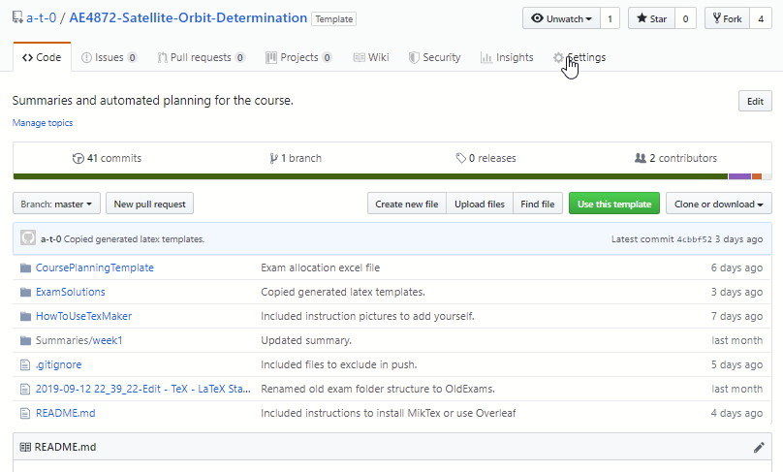Open the ExamSolutions folder

pyautogui.click(x=71, y=292)
